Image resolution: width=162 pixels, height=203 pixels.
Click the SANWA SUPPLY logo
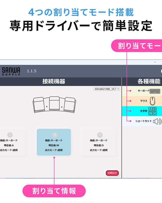(11, 71)
